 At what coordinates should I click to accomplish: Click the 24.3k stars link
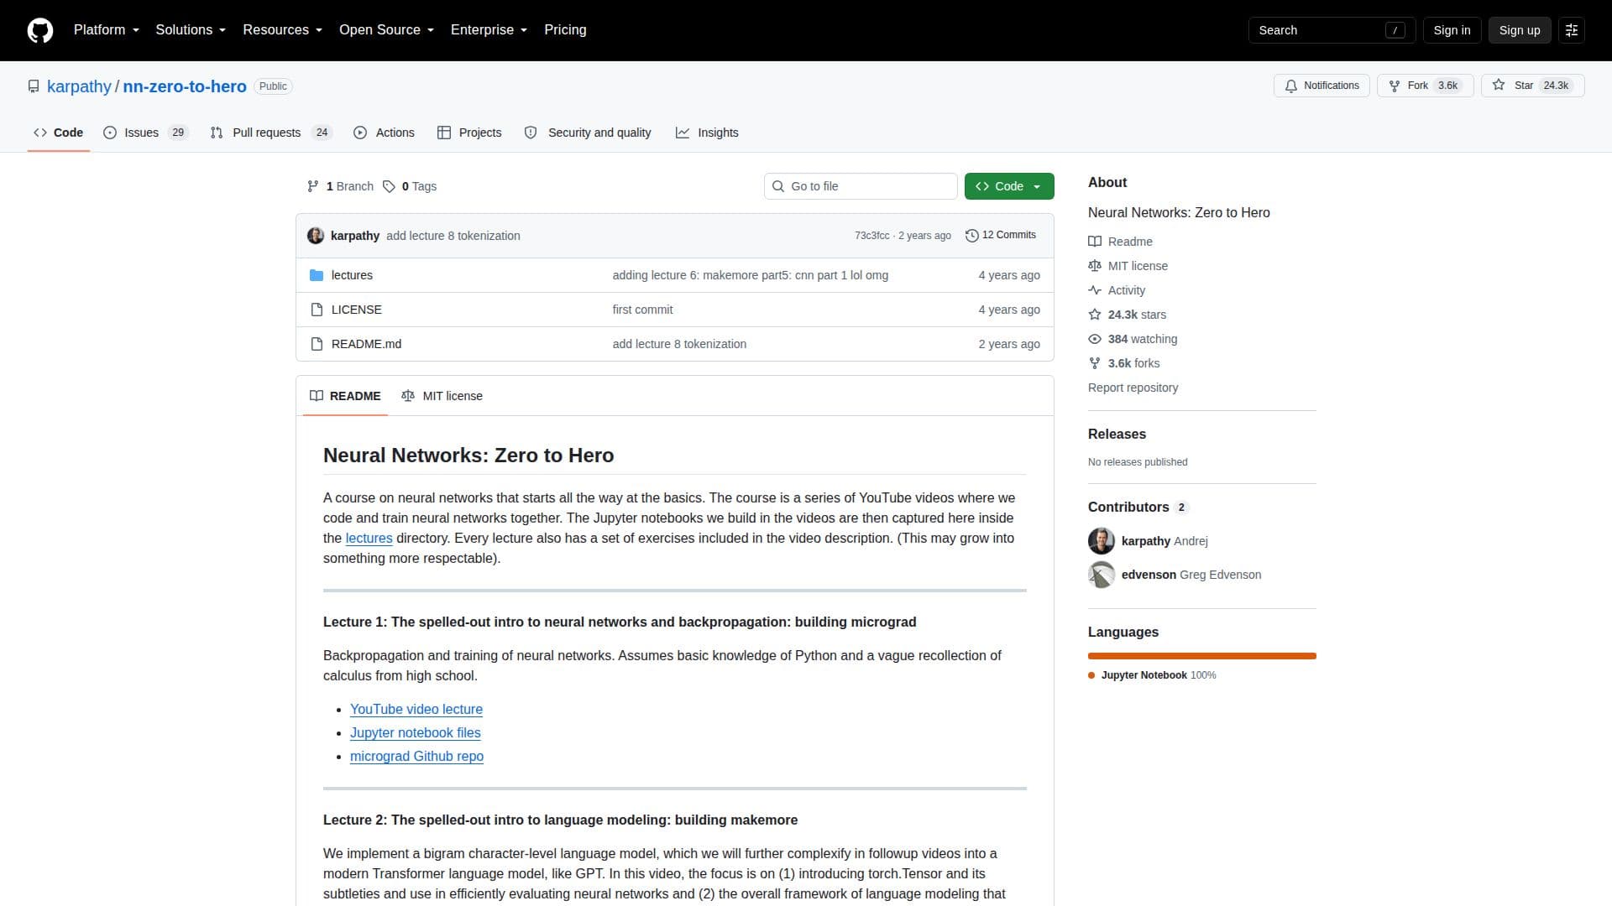pos(1137,315)
